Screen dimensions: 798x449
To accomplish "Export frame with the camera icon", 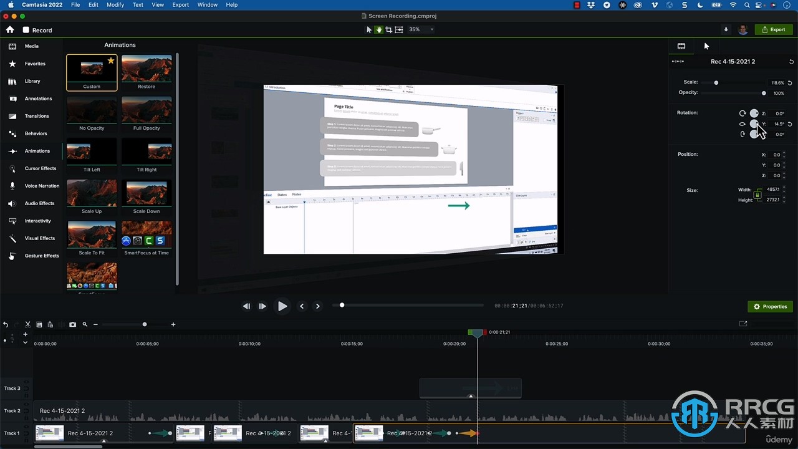I will (72, 324).
